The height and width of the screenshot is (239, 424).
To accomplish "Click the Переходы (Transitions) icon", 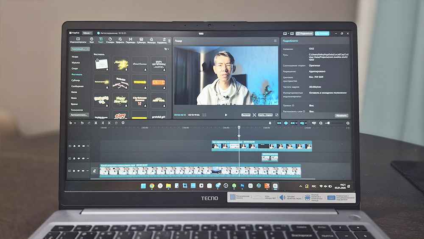I will coord(131,40).
